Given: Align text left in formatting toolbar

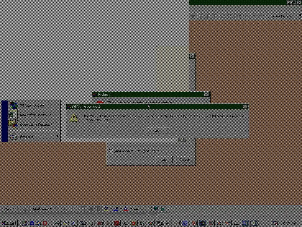Looking at the screenshot, I should coord(201,16).
